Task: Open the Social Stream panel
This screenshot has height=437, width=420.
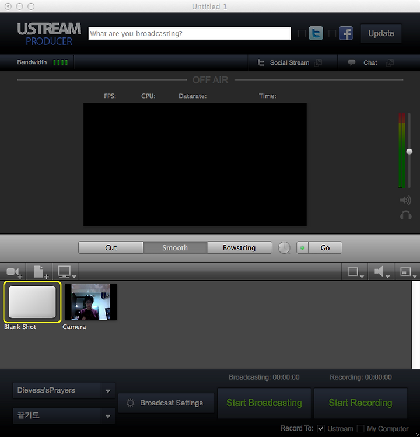Action: point(289,62)
